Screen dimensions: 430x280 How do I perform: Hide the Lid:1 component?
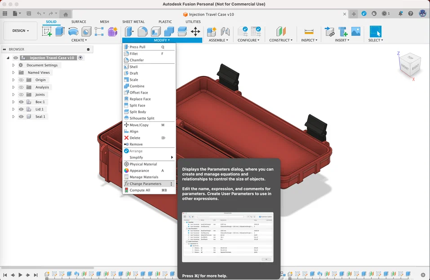pos(21,109)
